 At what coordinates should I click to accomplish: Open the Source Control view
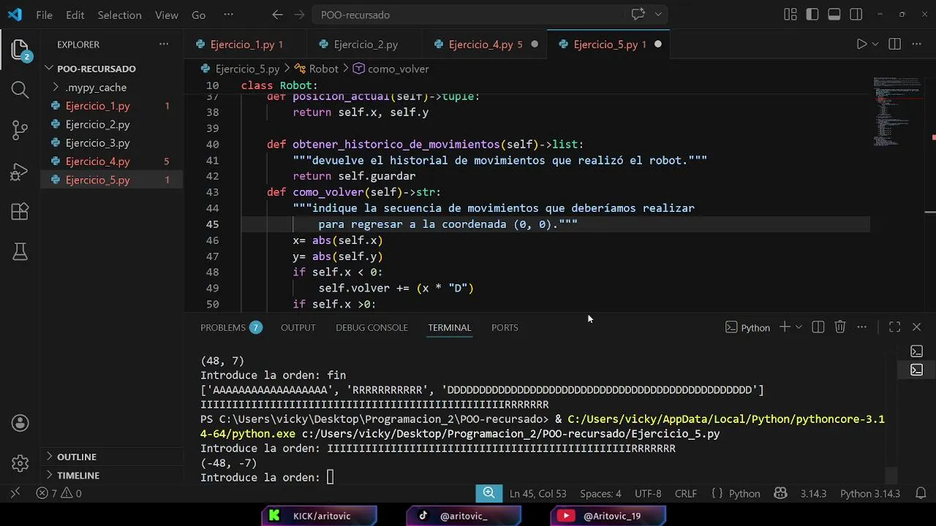(20, 130)
